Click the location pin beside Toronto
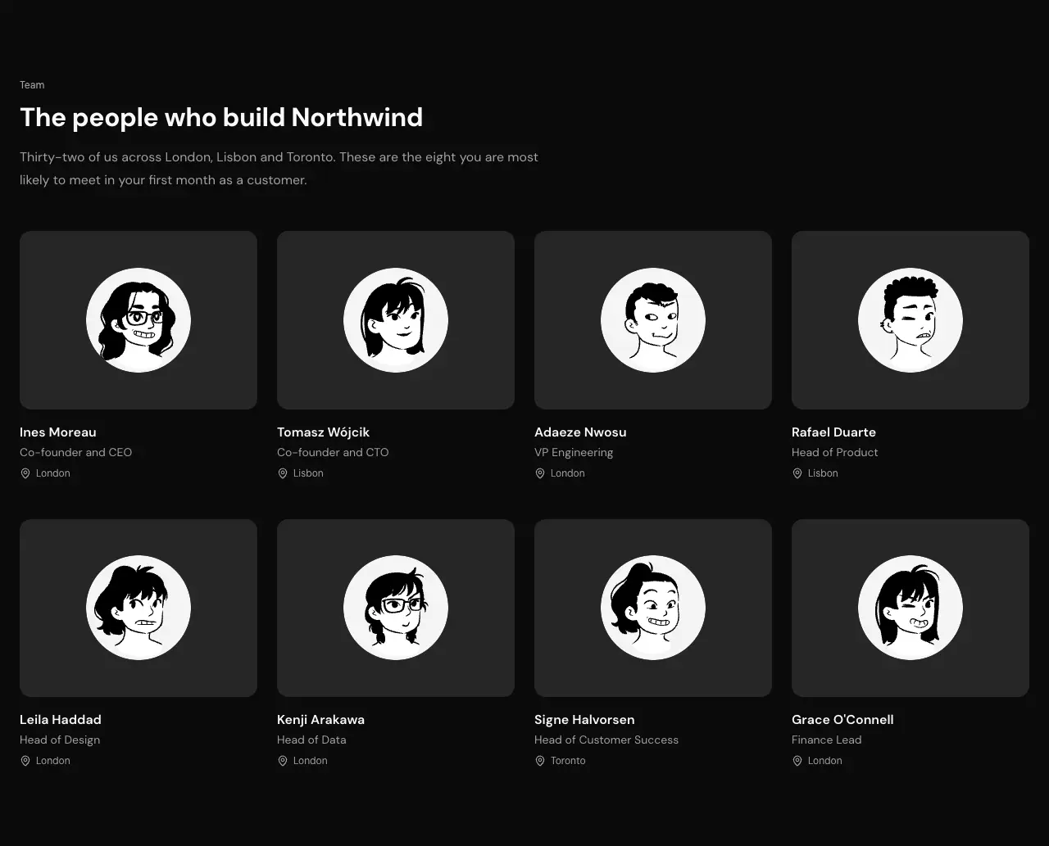 click(x=540, y=761)
